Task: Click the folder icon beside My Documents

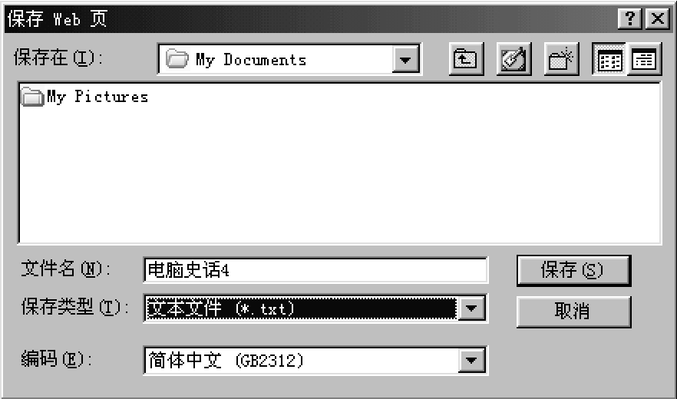Action: (x=177, y=59)
